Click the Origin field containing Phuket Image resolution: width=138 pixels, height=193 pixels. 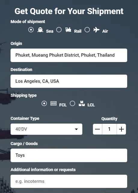tap(69, 55)
